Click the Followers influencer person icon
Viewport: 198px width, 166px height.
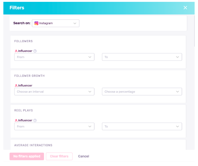pos(16,51)
